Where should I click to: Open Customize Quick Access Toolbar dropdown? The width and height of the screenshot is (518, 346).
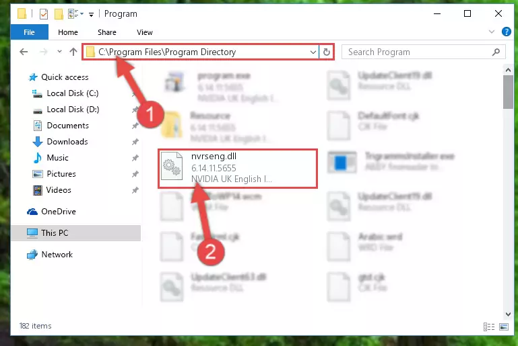(x=91, y=14)
